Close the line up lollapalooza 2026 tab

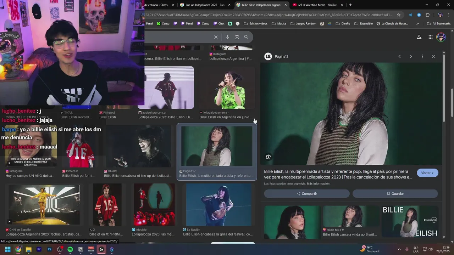point(229,5)
